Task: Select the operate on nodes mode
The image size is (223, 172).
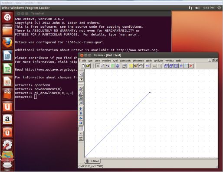Action: [x=98, y=66]
